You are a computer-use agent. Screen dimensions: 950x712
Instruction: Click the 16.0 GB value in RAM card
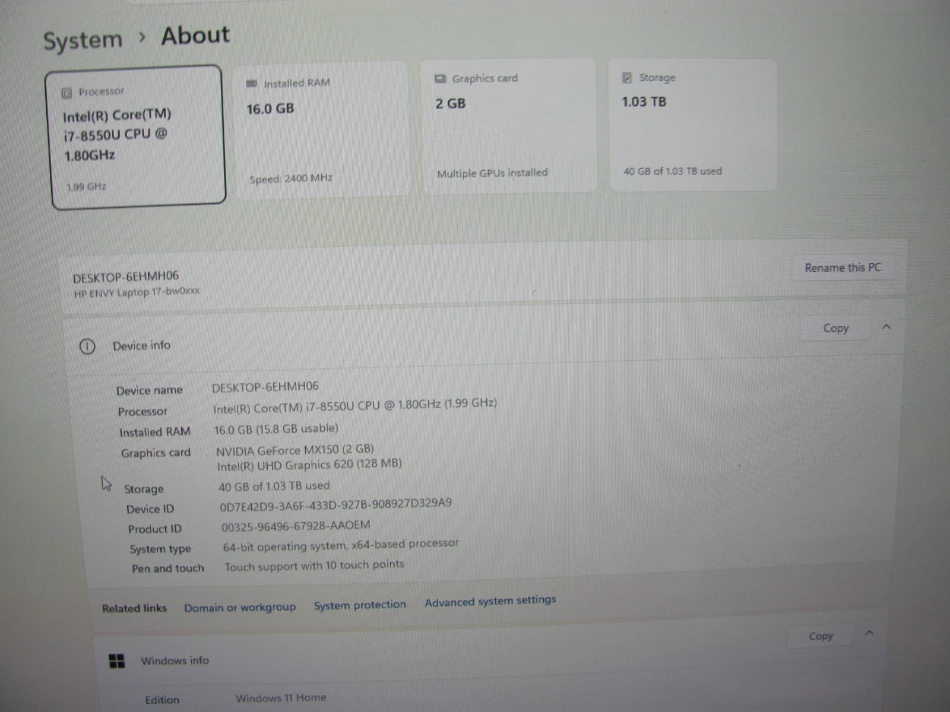(x=270, y=109)
